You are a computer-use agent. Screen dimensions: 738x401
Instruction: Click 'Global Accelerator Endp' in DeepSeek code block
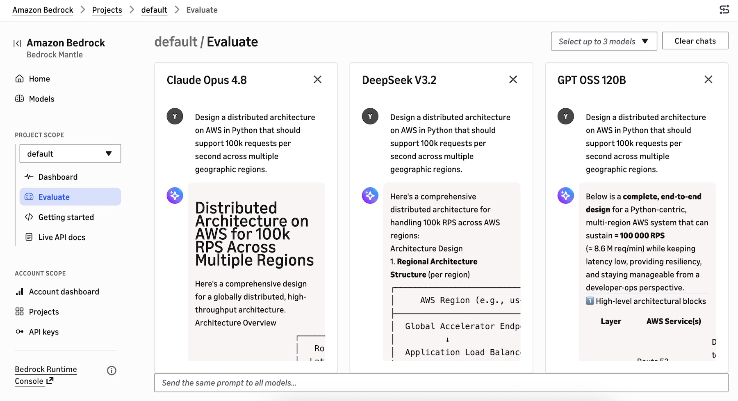pyautogui.click(x=462, y=326)
